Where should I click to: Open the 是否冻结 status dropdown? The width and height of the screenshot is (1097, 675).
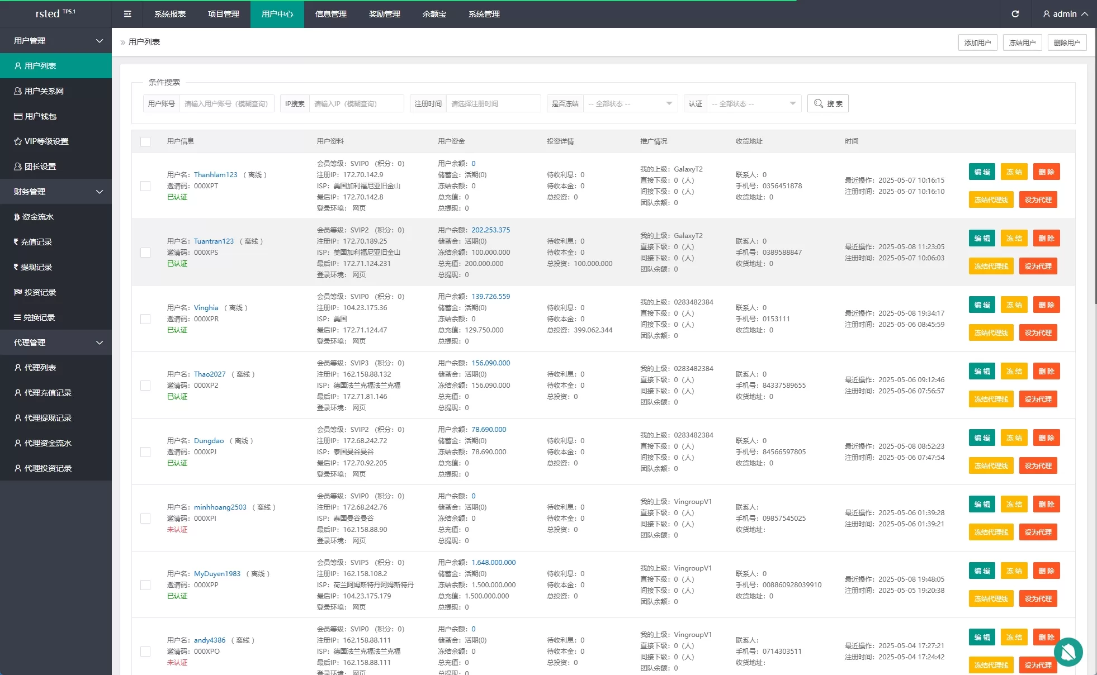(x=630, y=104)
